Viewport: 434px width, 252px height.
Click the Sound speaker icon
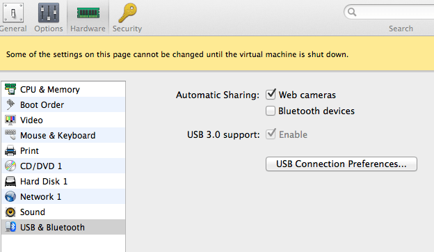click(10, 212)
